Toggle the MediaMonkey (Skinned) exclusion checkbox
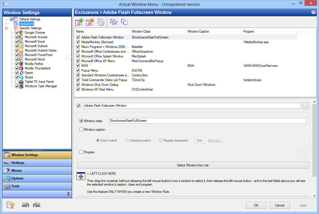The height and width of the screenshot is (214, 319). tap(78, 42)
